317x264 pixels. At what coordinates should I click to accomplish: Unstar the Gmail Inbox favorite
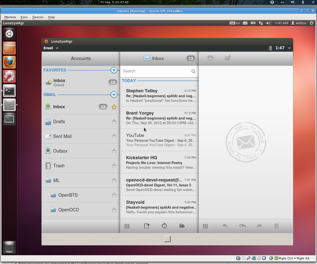coord(114,107)
